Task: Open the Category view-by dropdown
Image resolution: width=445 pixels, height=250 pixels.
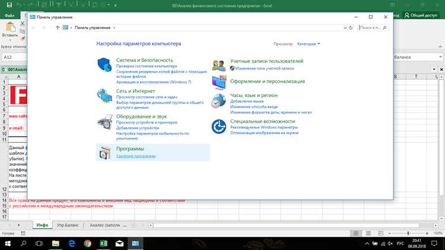Action: [x=309, y=44]
